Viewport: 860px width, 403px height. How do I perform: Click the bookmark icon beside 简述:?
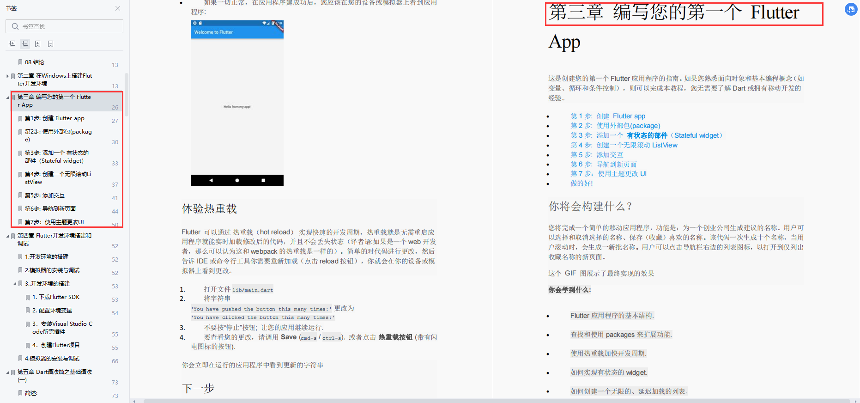point(20,393)
